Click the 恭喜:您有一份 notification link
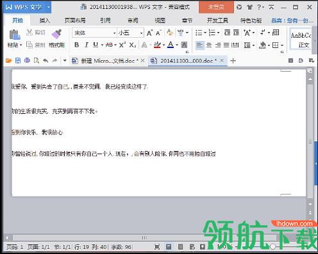Image resolution: width=318 pixels, height=254 pixels. click(x=292, y=20)
